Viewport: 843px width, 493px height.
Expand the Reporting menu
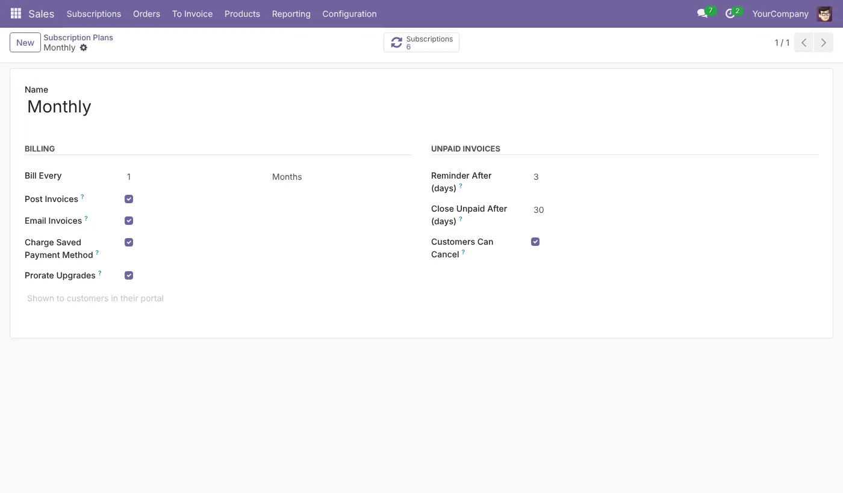coord(291,14)
